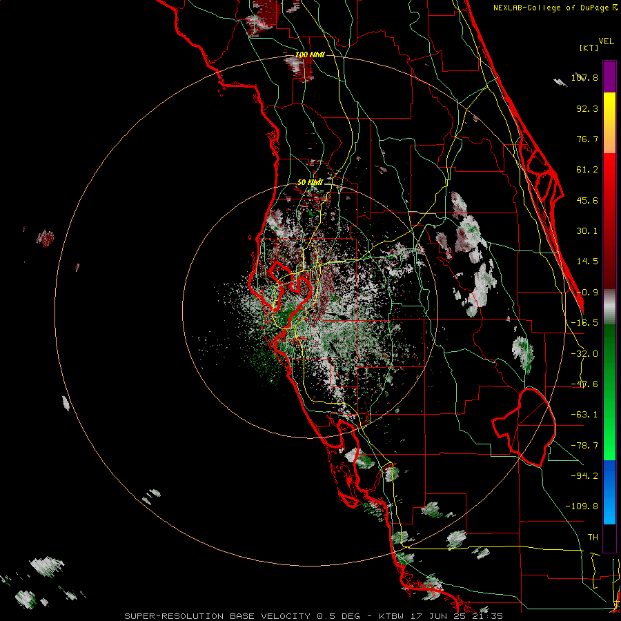Select the -94.2 velocity scale value

[585, 475]
